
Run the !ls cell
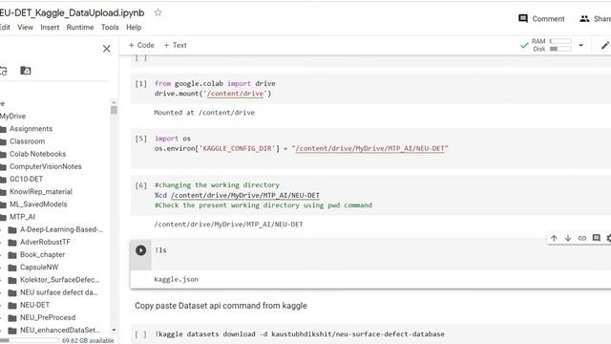140,250
